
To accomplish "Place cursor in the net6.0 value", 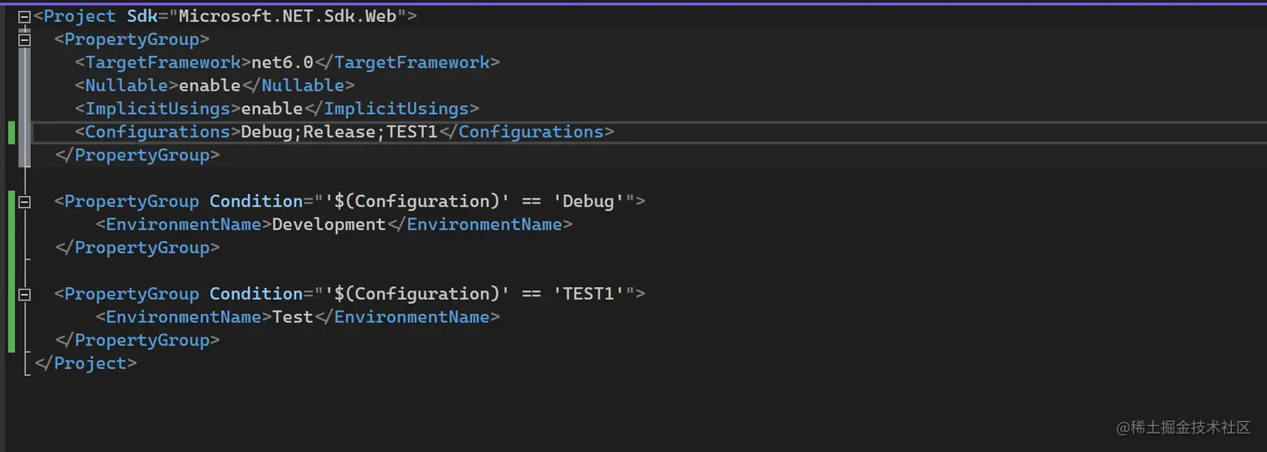I will coord(283,63).
